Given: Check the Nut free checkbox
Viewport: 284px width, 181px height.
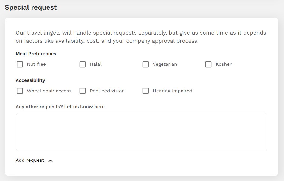Looking at the screenshot, I should click(20, 64).
